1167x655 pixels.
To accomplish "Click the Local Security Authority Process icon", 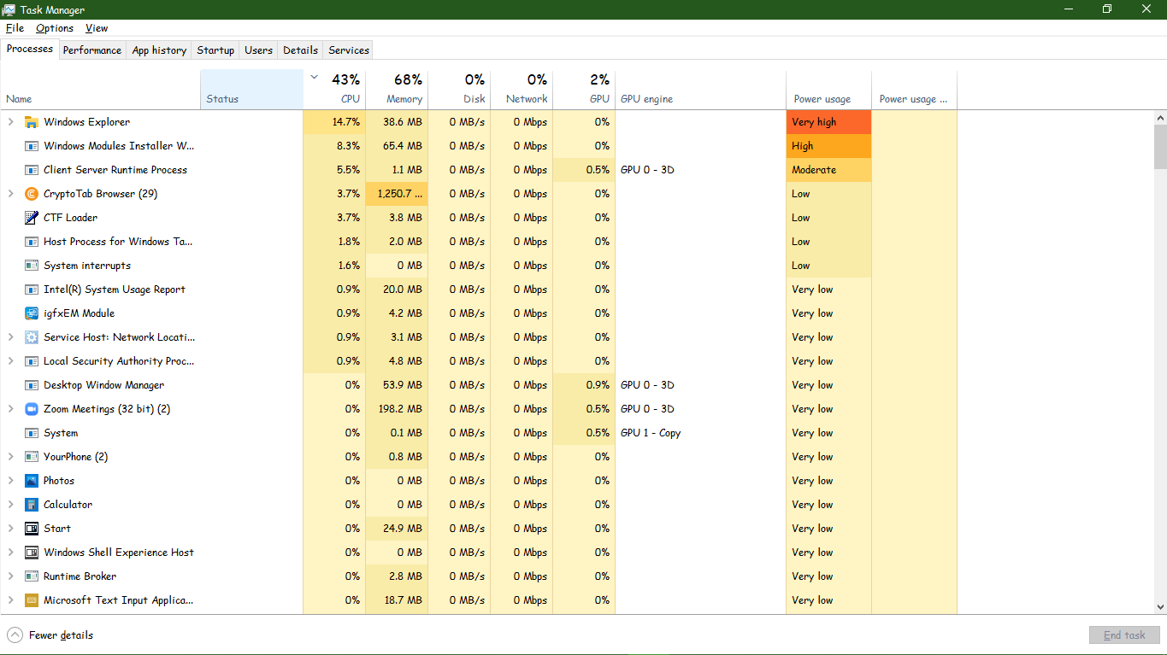I will (32, 361).
